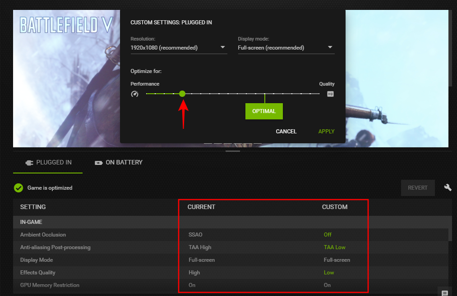Select the Anti-aliasing Post-processing row

click(x=55, y=247)
